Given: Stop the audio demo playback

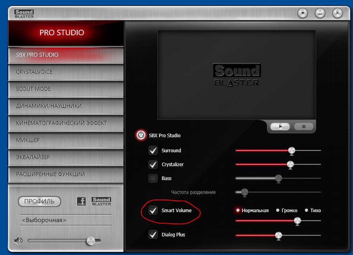Looking at the screenshot, I should (x=304, y=127).
